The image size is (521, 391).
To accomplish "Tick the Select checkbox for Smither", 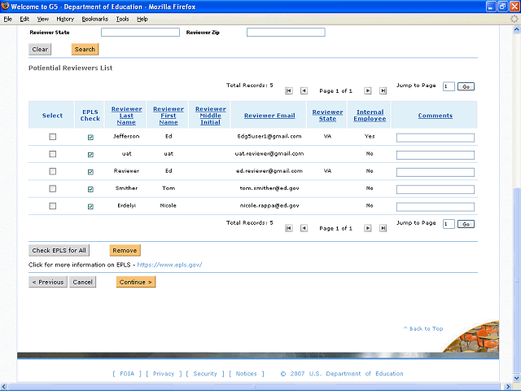I will click(x=53, y=188).
